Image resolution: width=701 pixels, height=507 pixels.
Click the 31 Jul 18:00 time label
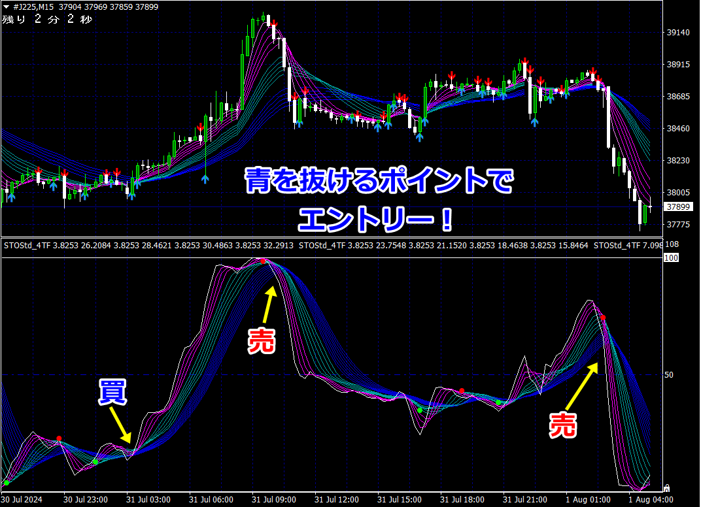[462, 499]
